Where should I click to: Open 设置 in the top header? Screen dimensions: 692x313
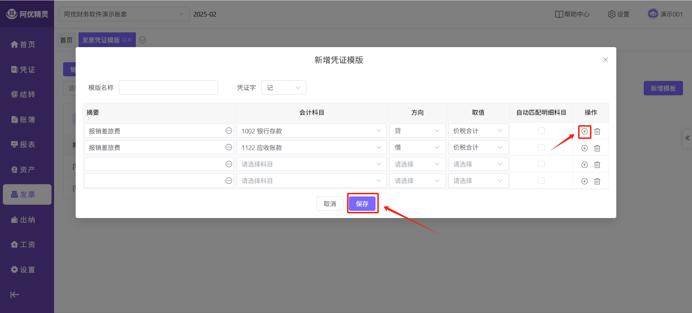click(618, 14)
